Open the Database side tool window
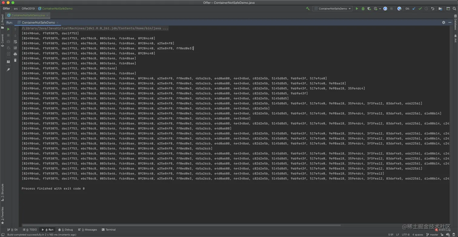The image size is (458, 237). click(x=455, y=22)
